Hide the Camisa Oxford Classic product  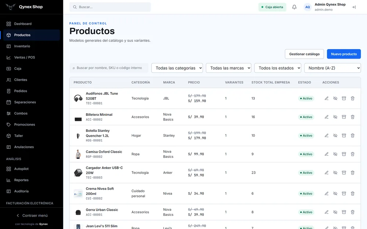[x=335, y=154]
